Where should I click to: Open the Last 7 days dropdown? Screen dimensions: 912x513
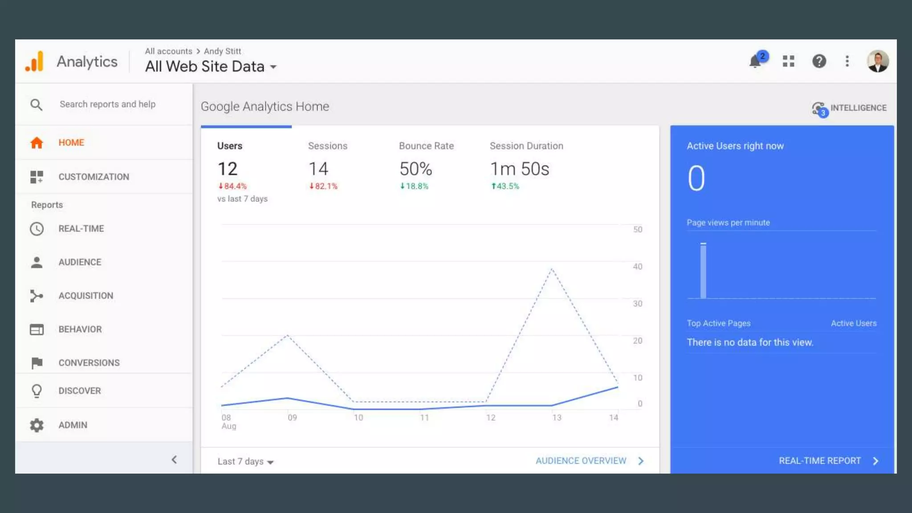click(x=245, y=462)
